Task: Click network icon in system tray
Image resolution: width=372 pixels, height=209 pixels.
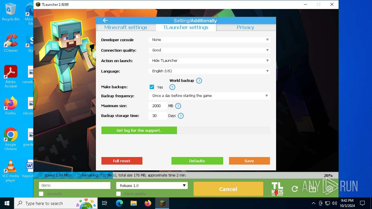Action: coord(328,203)
